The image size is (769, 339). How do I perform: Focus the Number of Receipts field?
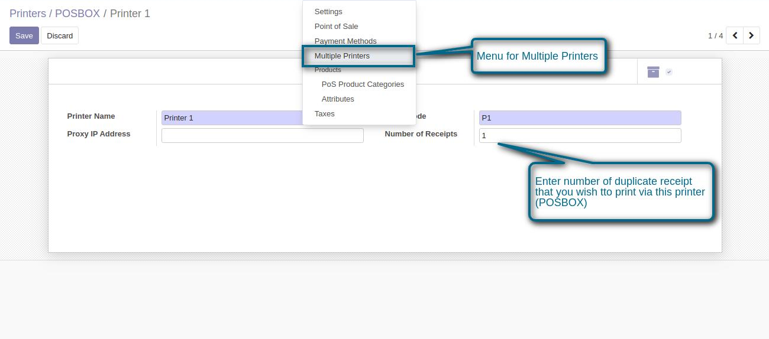pos(580,136)
